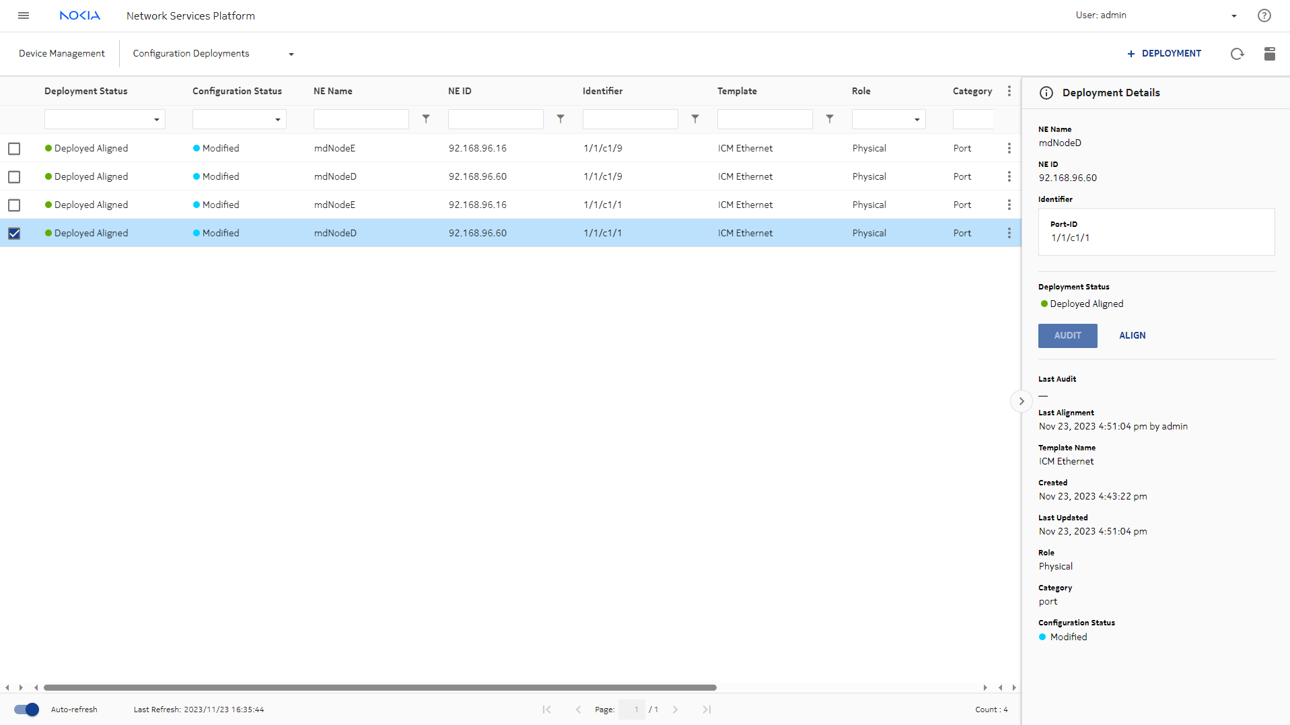Go to the next page arrow
Image resolution: width=1290 pixels, height=725 pixels.
pos(675,710)
